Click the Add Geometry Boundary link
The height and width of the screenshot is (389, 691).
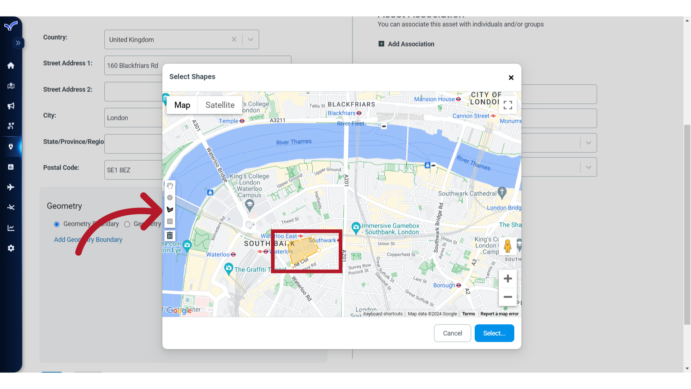click(88, 240)
